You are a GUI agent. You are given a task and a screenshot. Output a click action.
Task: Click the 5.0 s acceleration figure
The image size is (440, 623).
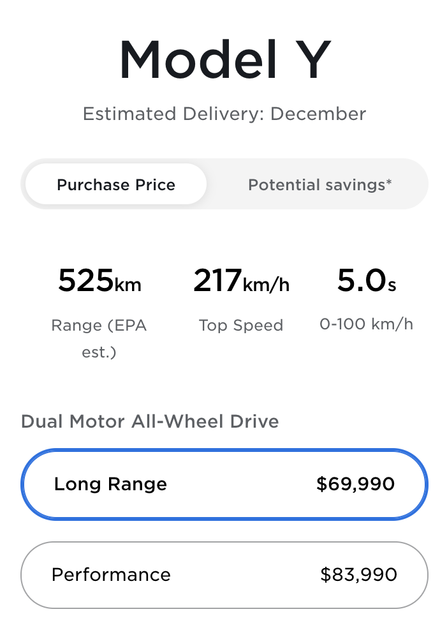pos(367,281)
